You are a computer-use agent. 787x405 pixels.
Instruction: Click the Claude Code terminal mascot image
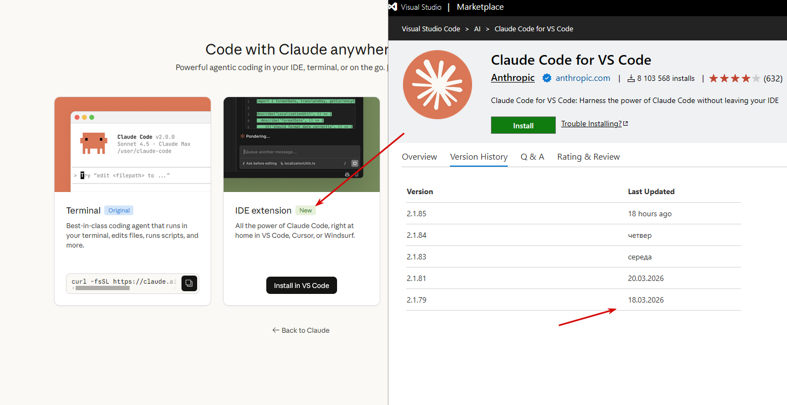pos(93,143)
